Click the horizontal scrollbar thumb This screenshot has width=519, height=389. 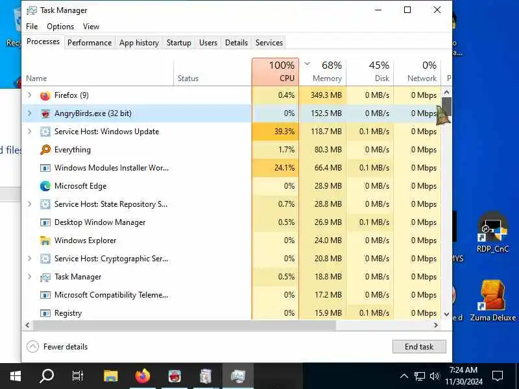pos(184,325)
